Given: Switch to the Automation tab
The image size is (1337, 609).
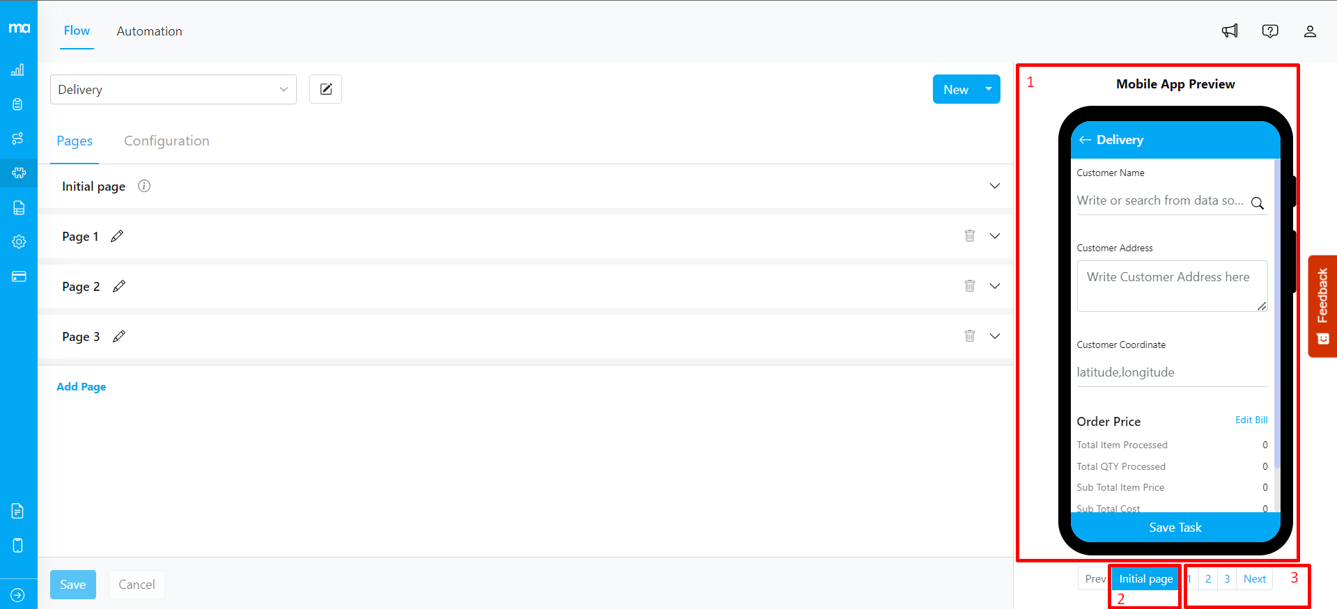Looking at the screenshot, I should coord(149,31).
